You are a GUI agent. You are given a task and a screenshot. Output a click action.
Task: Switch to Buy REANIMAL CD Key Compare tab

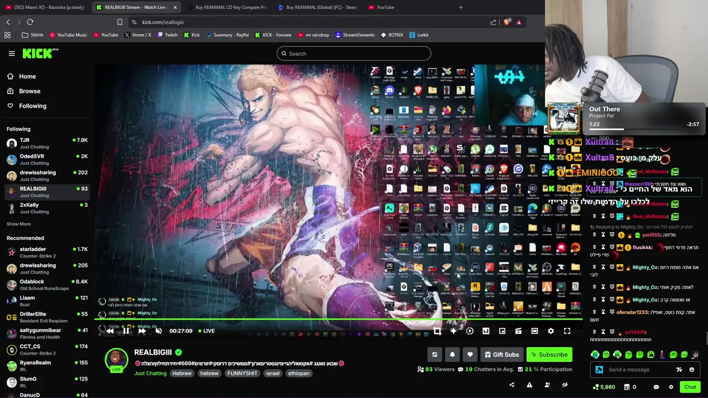coord(227,7)
